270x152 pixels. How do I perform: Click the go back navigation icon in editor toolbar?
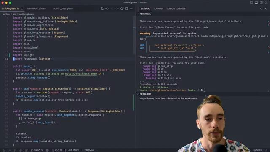tap(107, 8)
